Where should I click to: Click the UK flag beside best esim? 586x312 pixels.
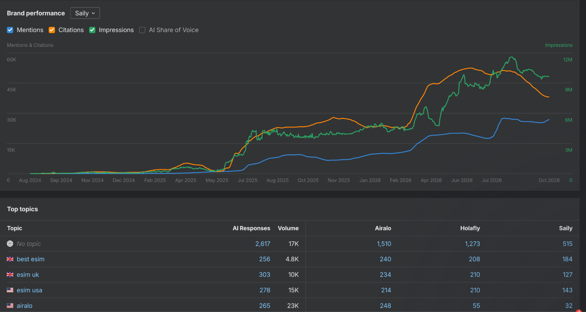click(10, 259)
